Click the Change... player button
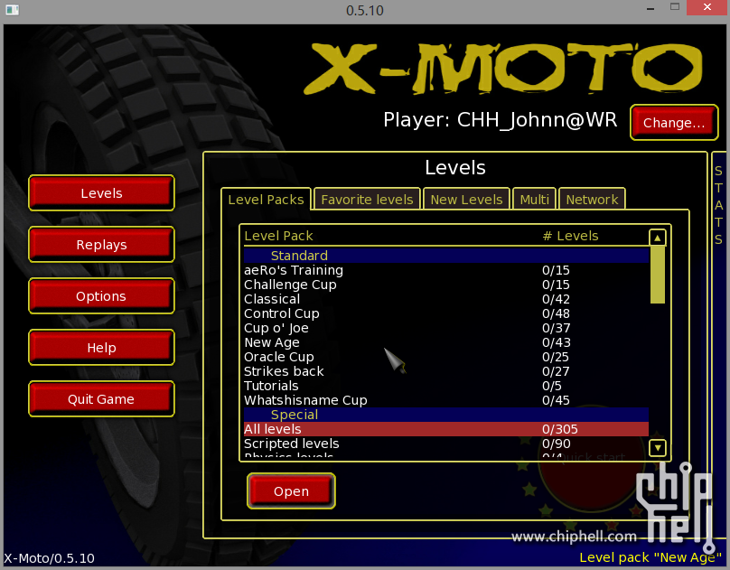Image resolution: width=730 pixels, height=570 pixels. [674, 123]
